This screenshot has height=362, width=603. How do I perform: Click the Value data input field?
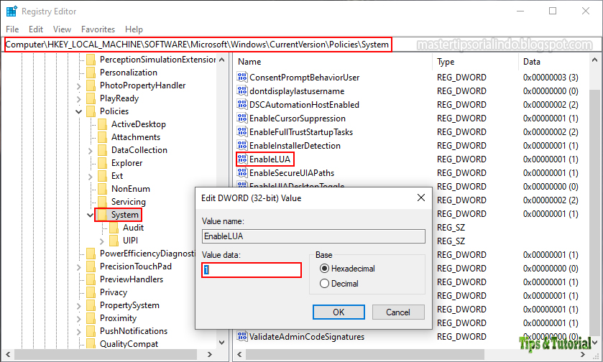(x=252, y=270)
